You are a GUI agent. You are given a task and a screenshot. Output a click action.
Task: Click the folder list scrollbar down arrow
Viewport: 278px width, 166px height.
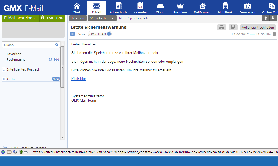[63, 137]
